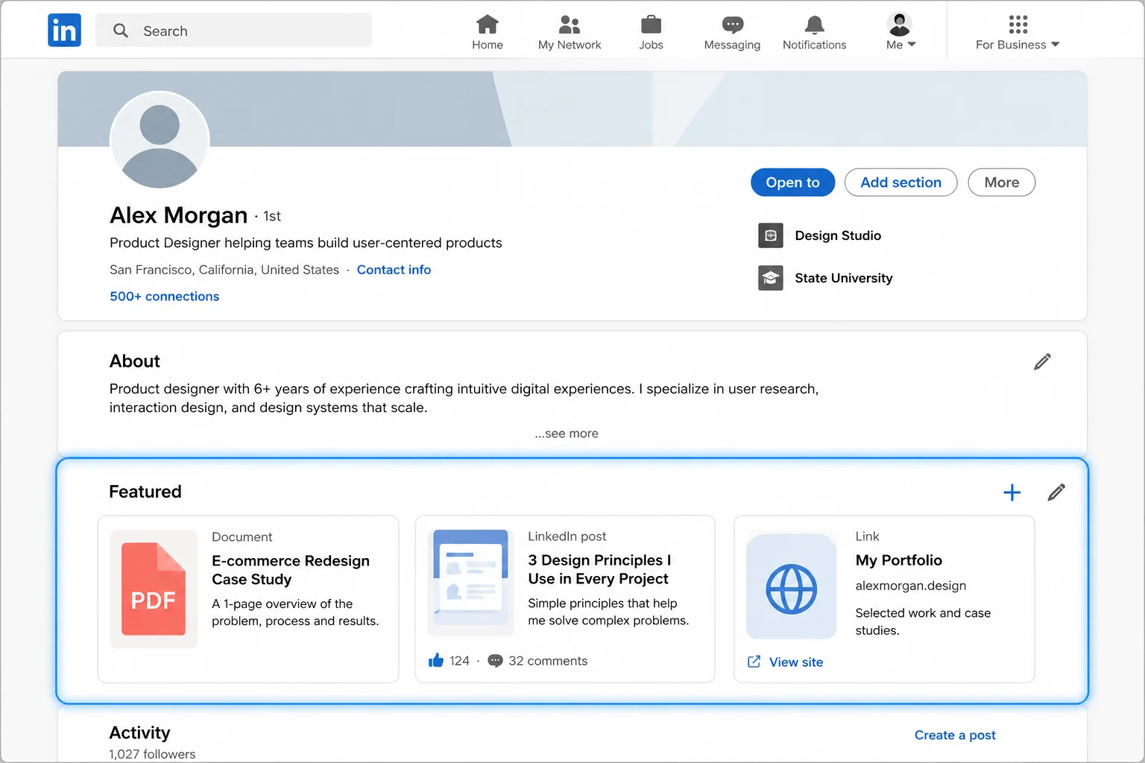Click the LinkedIn logo
The width and height of the screenshot is (1145, 763).
pos(64,31)
